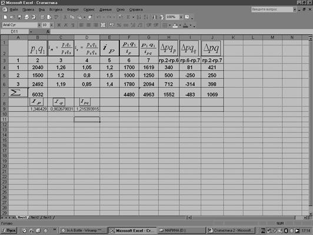The width and height of the screenshot is (313, 235).
Task: Create a new blank workbook
Action: [x=5, y=17]
